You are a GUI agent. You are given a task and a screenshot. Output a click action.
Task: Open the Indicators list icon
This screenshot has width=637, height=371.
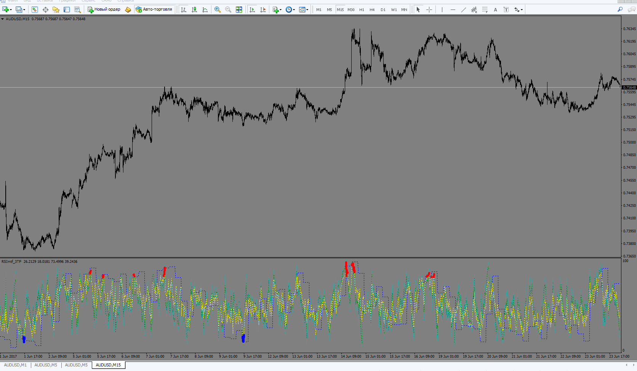click(276, 10)
